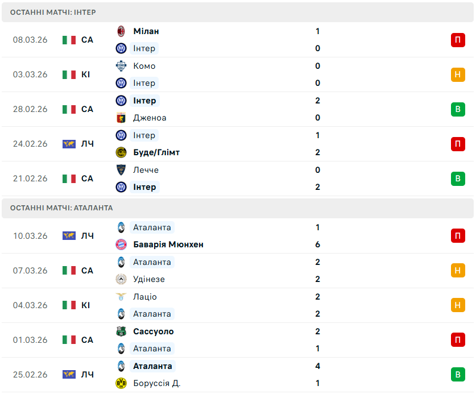Click red loss badge for Milan match

[x=458, y=40]
